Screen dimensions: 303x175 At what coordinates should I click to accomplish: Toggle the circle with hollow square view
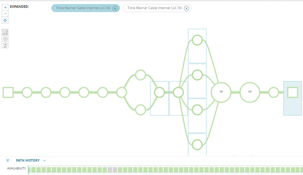click(5, 39)
